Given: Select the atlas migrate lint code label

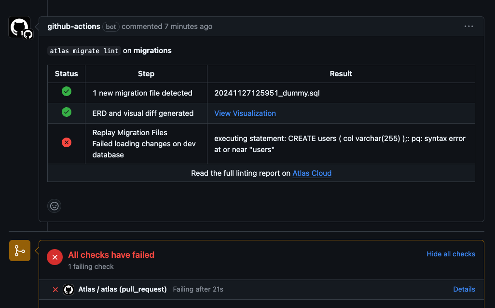Looking at the screenshot, I should (83, 50).
